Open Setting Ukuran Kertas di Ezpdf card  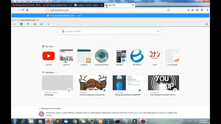pyautogui.click(x=128, y=86)
